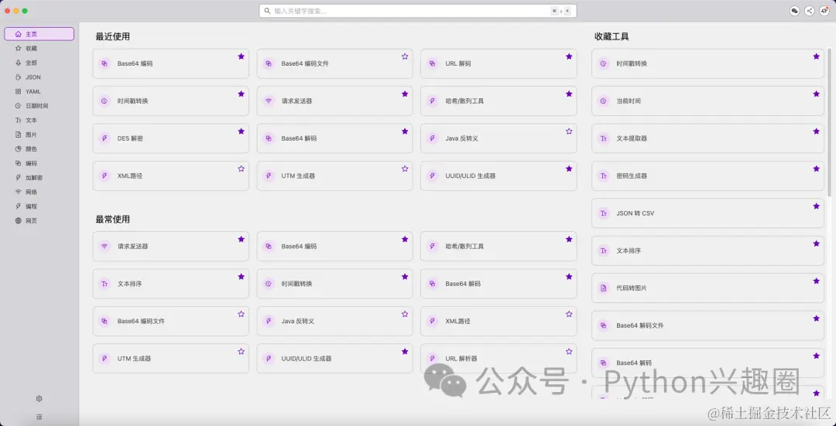Image resolution: width=836 pixels, height=426 pixels.
Task: Open 哈希/散列工具 card under 最近使用
Action: click(499, 101)
